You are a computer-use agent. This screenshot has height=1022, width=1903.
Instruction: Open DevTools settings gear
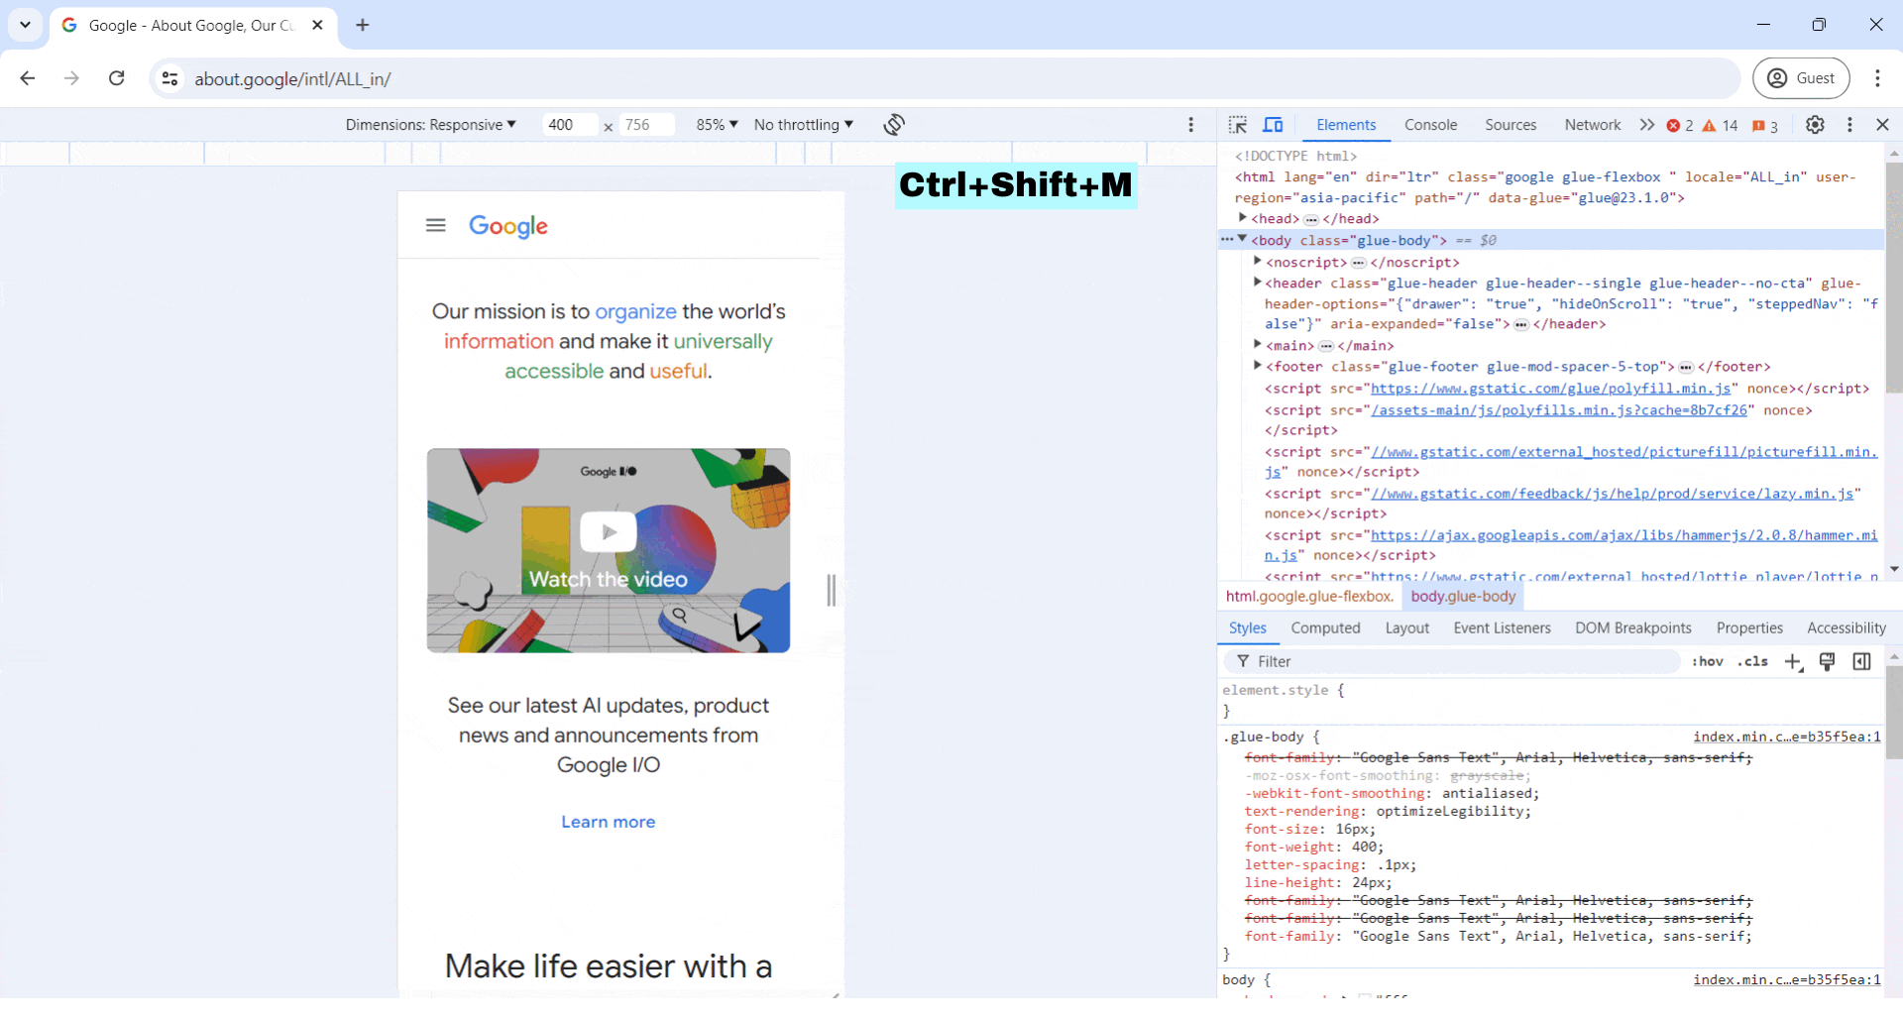click(x=1815, y=125)
